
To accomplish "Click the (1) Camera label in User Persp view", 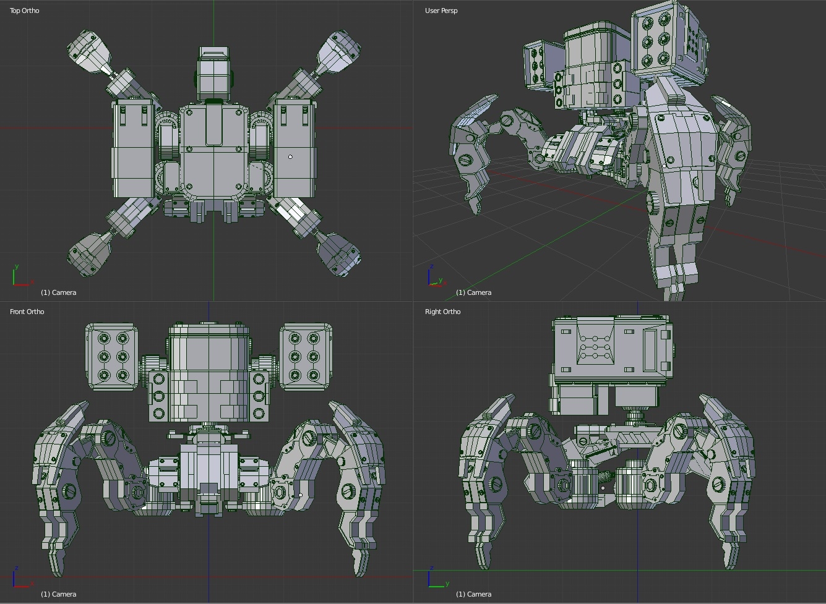I will point(474,292).
